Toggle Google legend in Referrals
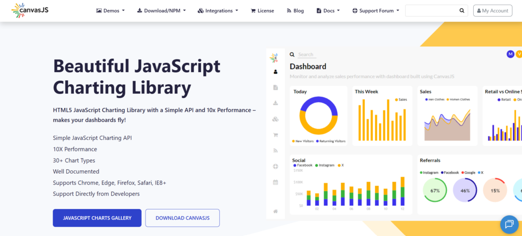This screenshot has height=236, width=522. pos(468,173)
